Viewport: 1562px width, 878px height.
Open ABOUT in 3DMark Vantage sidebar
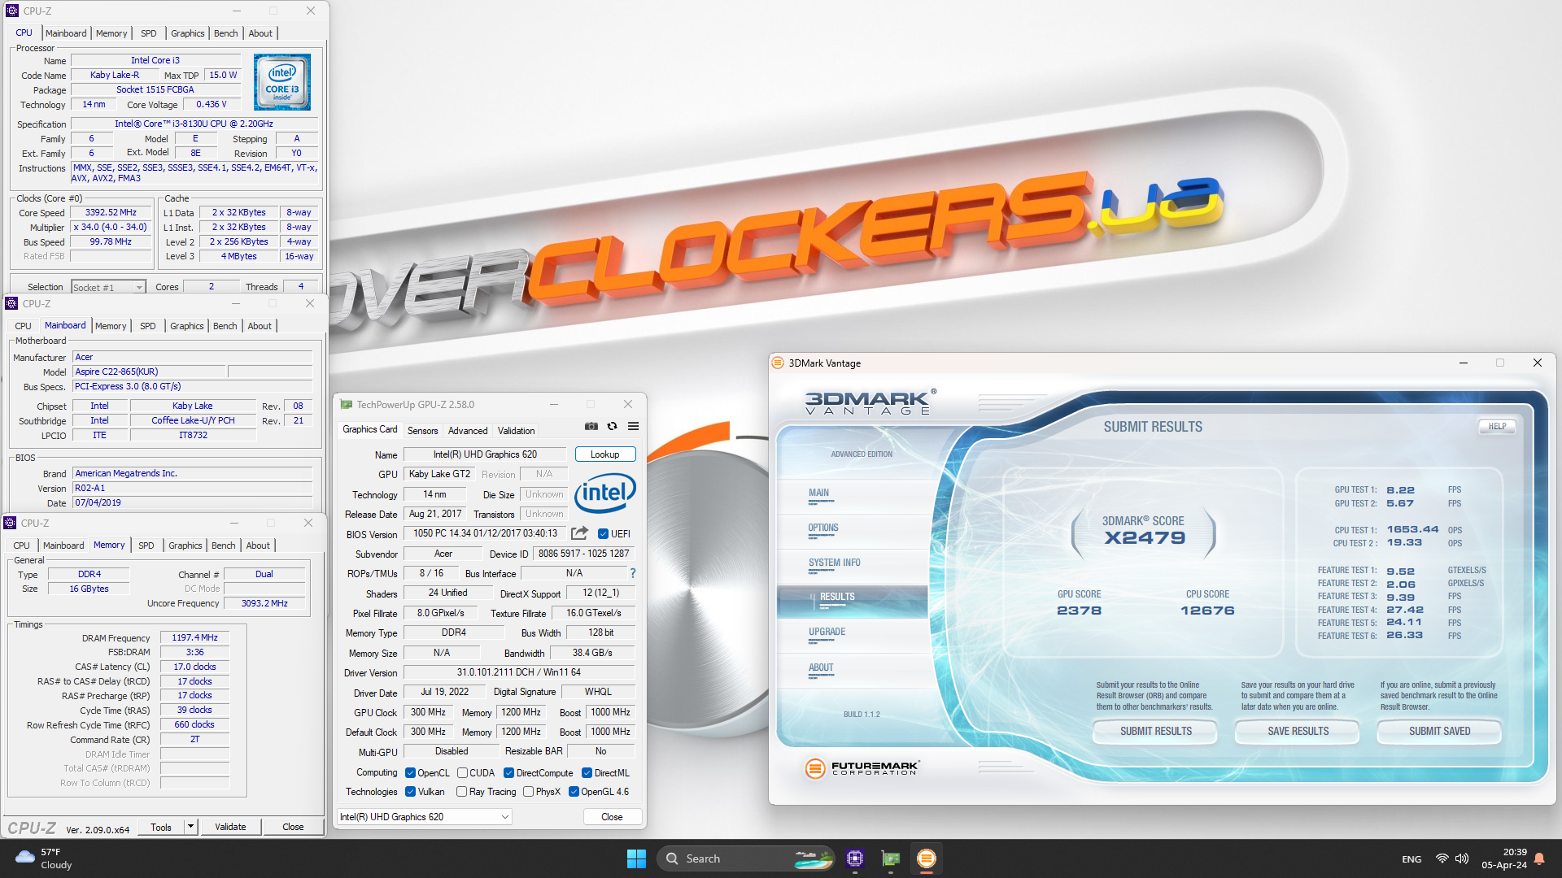tap(821, 667)
